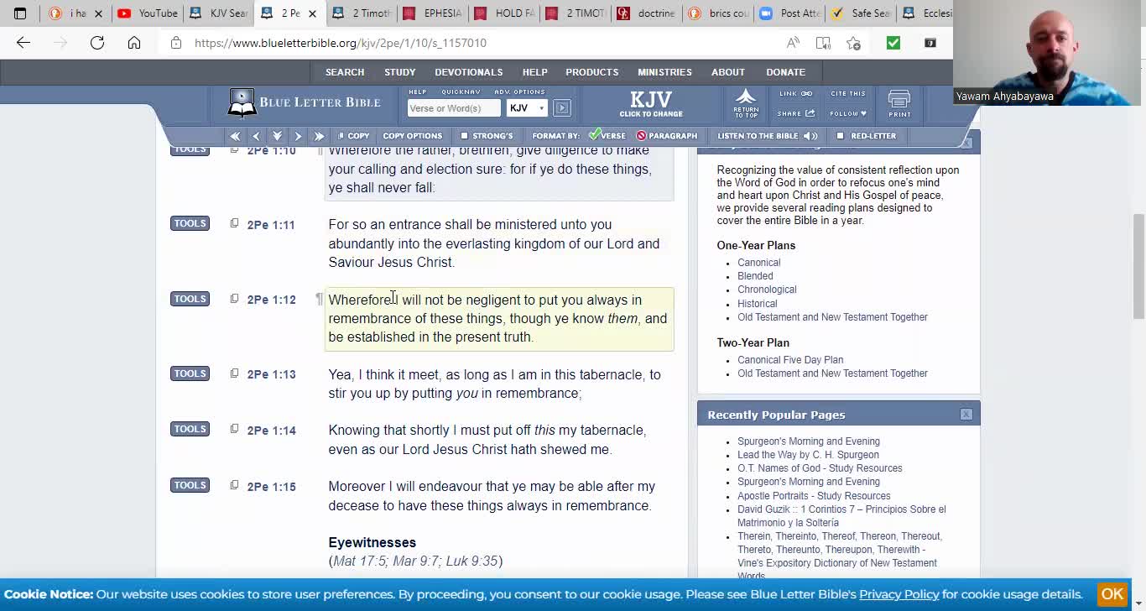Close the Recently Popular Pages panel
1146x611 pixels.
coord(966,415)
